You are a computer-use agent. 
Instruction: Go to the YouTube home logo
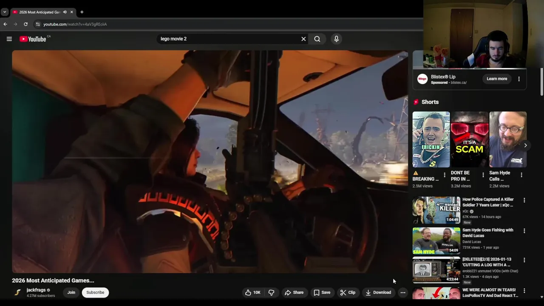(x=33, y=39)
